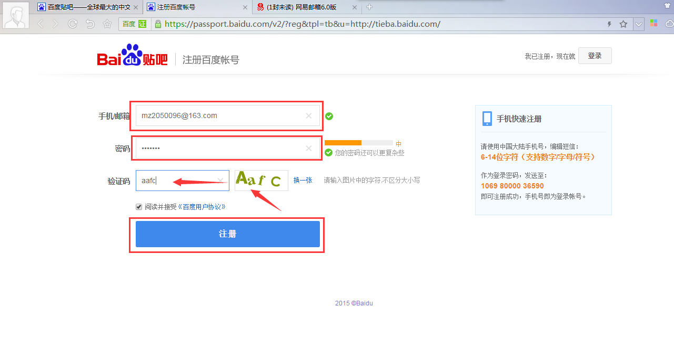Open the 百度用户协议 link
674x338 pixels.
point(202,207)
